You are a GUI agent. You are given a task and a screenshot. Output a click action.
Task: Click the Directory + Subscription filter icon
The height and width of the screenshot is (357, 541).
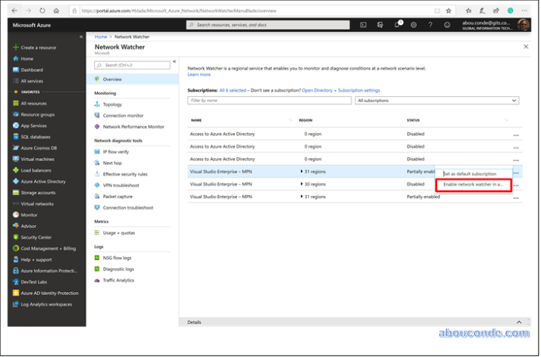click(x=380, y=25)
